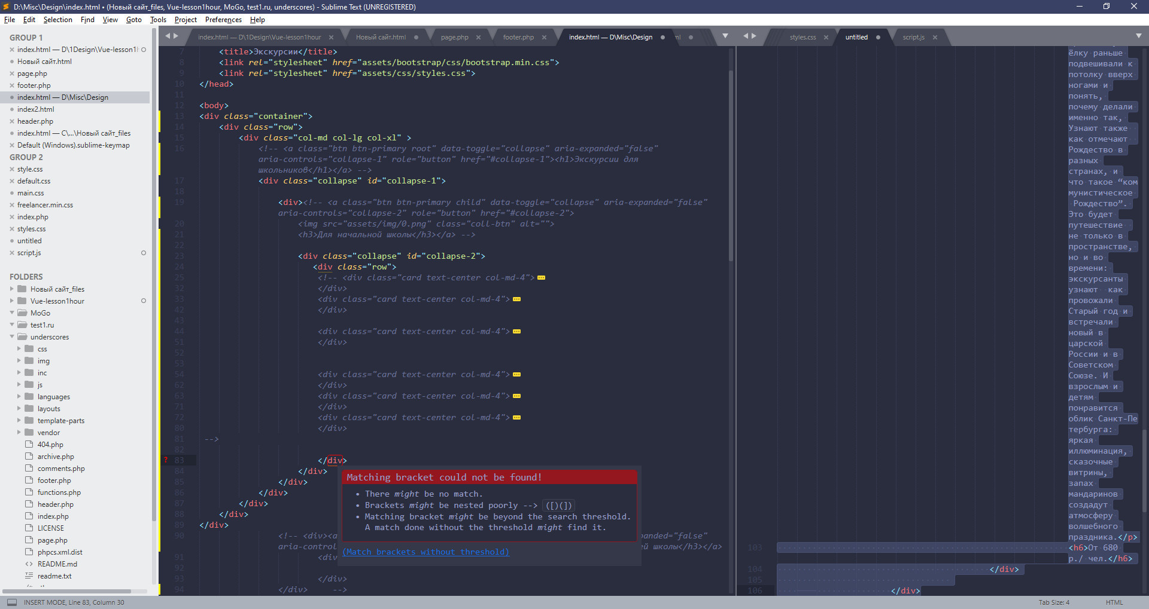Screen dimensions: 1149x609
Task: Open the Preferences menu
Action: point(223,20)
